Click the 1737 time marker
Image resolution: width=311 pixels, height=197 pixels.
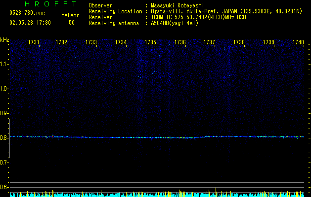(210, 42)
